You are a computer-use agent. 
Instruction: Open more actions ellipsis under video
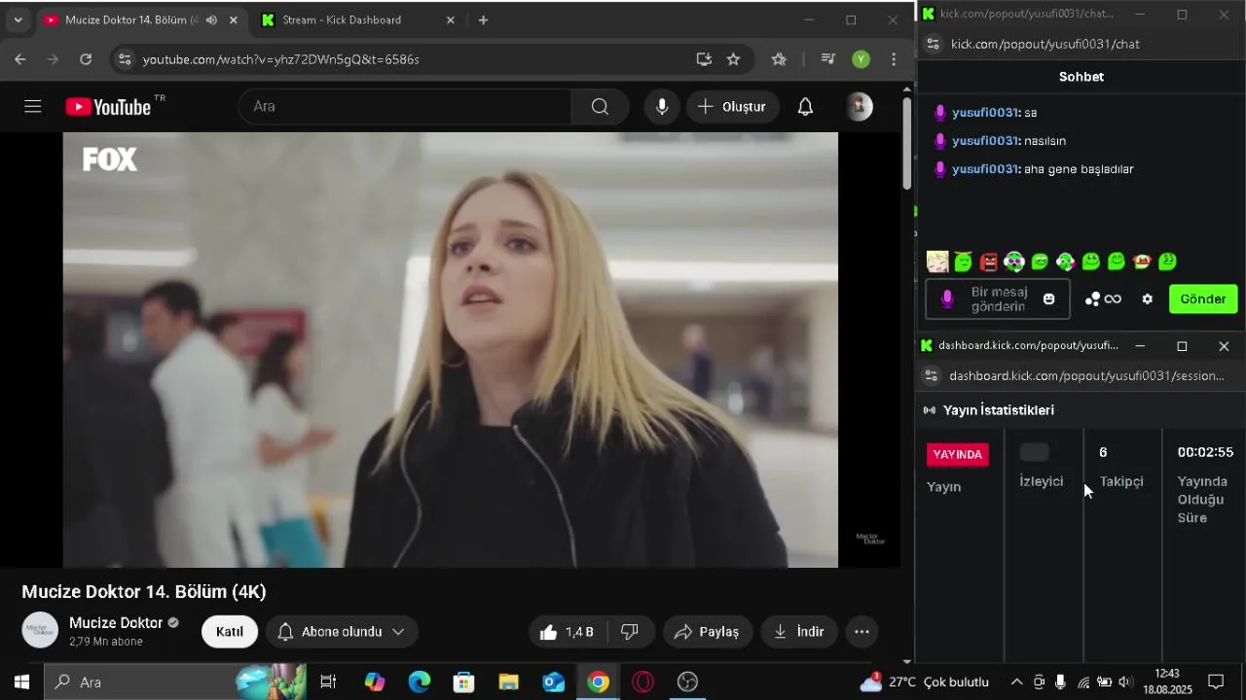tap(861, 632)
